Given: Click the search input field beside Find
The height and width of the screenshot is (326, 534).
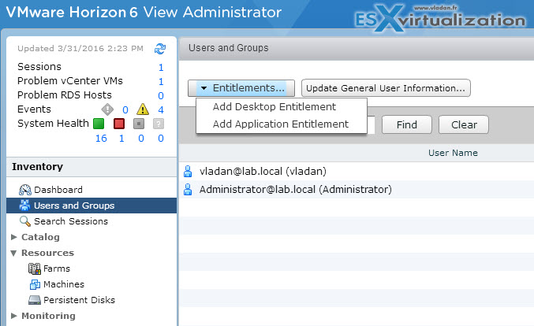Looking at the screenshot, I should point(371,124).
